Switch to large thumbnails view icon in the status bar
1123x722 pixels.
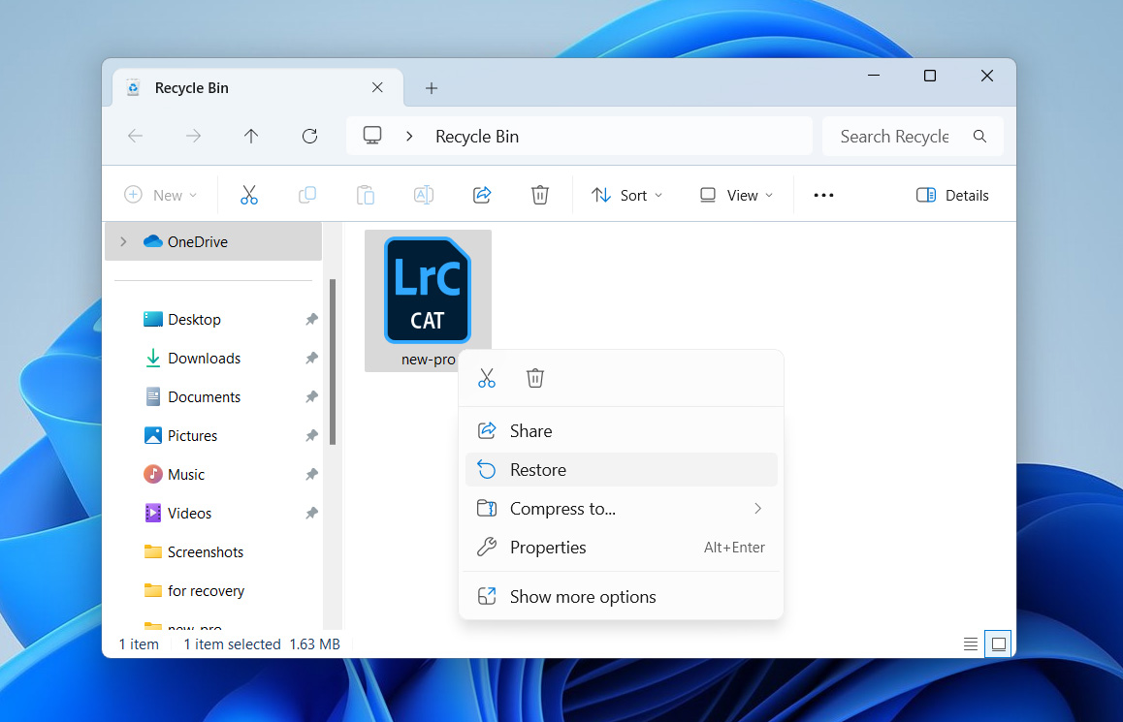[x=998, y=644]
